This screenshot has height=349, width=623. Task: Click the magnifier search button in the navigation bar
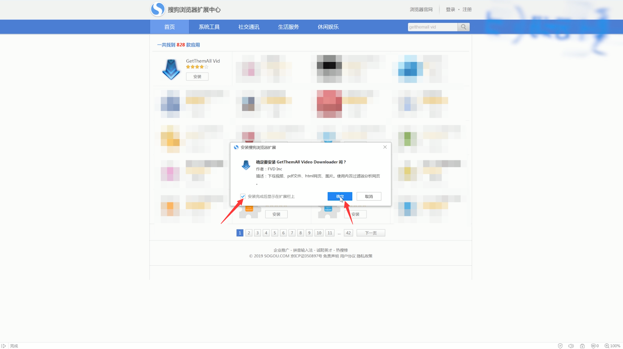coord(463,27)
